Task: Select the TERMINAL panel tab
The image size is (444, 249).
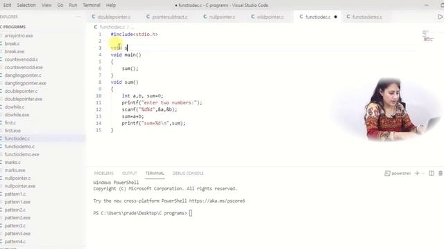Action: [x=155, y=174]
